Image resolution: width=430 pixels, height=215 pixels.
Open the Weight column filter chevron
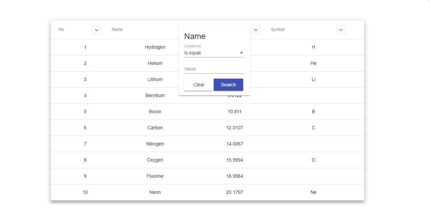point(256,30)
